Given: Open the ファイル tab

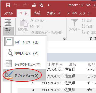Looking at the screenshot, I should click(x=8, y=13).
